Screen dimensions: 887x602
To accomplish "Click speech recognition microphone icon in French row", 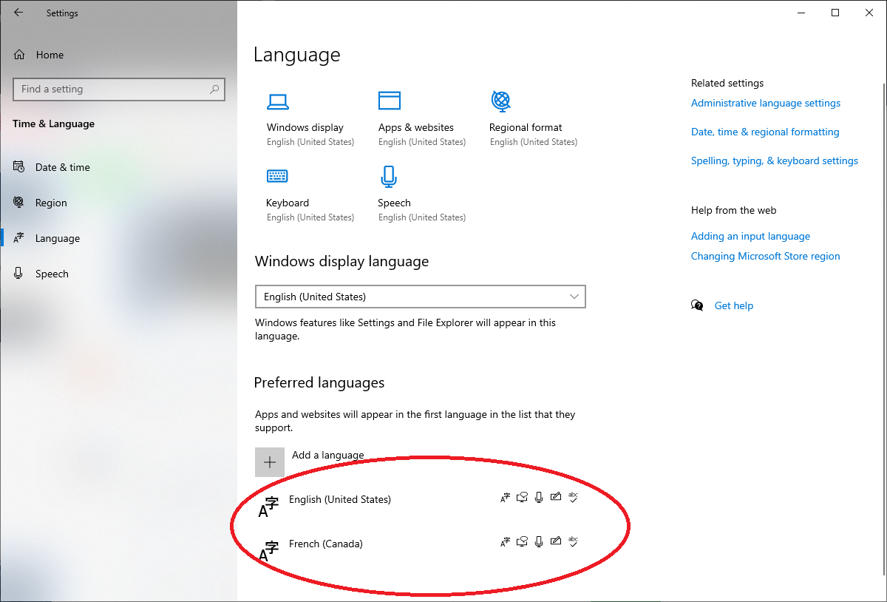I will point(539,542).
